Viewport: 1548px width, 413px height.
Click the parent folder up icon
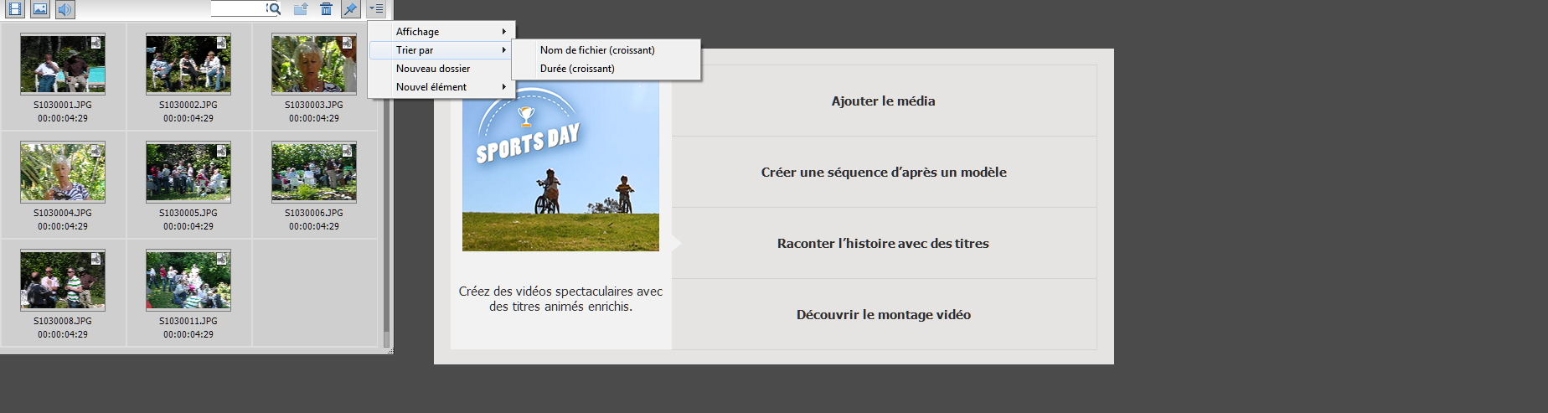[301, 9]
